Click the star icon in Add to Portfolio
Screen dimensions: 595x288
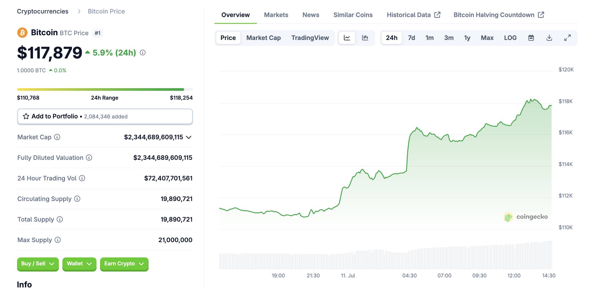[26, 116]
